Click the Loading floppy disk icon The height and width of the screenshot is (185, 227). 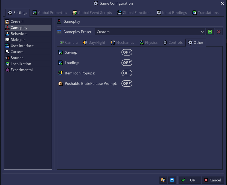[60, 63]
